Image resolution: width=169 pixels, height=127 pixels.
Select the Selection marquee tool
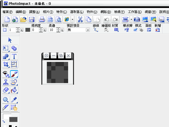6,48
